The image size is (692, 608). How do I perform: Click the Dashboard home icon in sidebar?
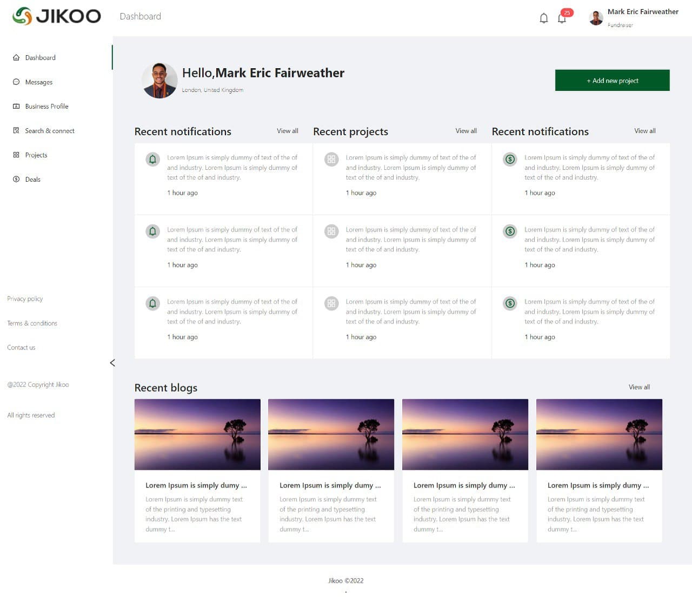(x=16, y=58)
